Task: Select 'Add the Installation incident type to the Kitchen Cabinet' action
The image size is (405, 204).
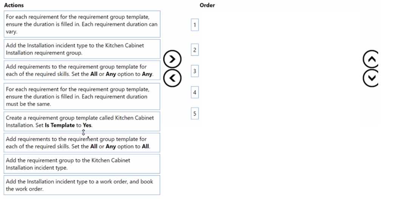Action: point(82,49)
